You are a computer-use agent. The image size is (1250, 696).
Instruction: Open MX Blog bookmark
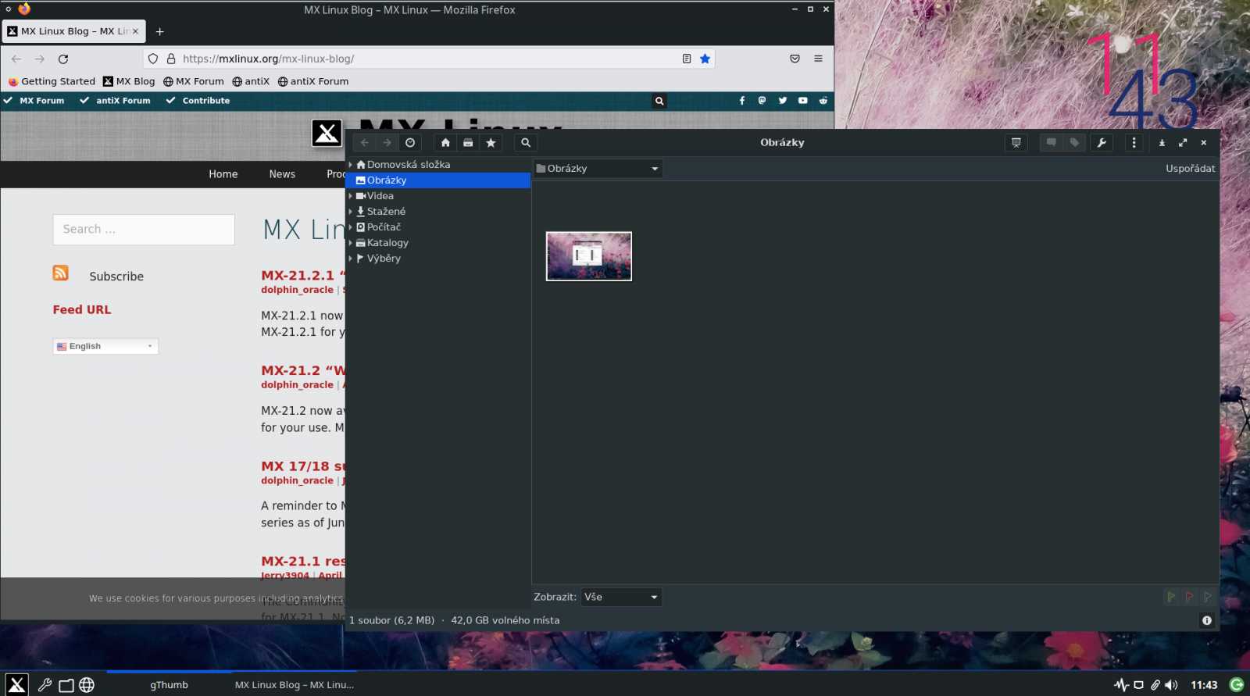point(129,81)
